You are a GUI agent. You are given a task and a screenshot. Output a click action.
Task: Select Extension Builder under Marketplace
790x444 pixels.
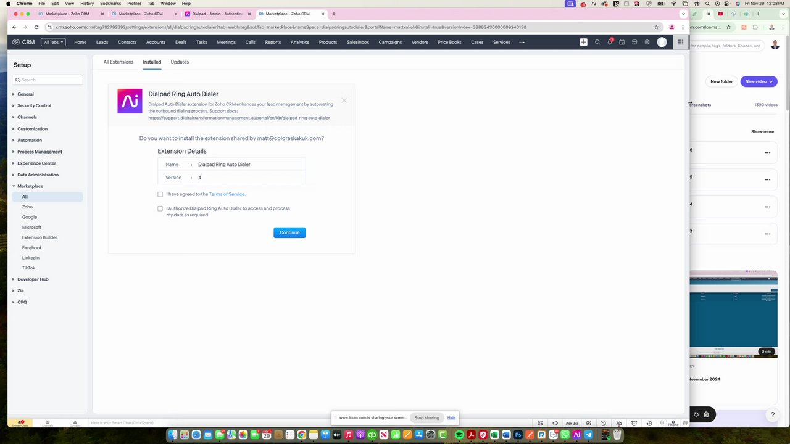[39, 237]
